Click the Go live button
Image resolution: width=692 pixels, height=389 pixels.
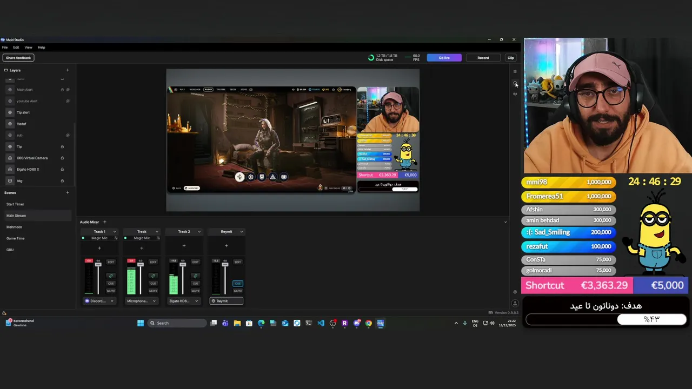[444, 58]
